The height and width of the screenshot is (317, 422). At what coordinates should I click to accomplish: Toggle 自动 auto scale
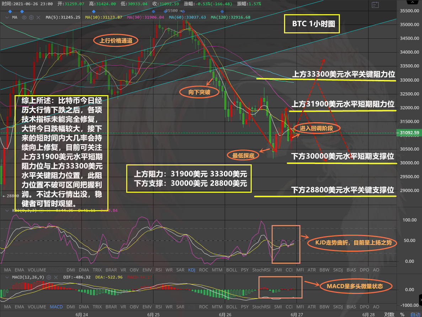pyautogui.click(x=415, y=314)
